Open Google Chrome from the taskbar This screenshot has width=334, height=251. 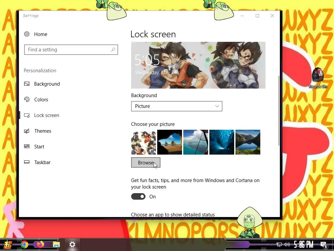pyautogui.click(x=24, y=244)
